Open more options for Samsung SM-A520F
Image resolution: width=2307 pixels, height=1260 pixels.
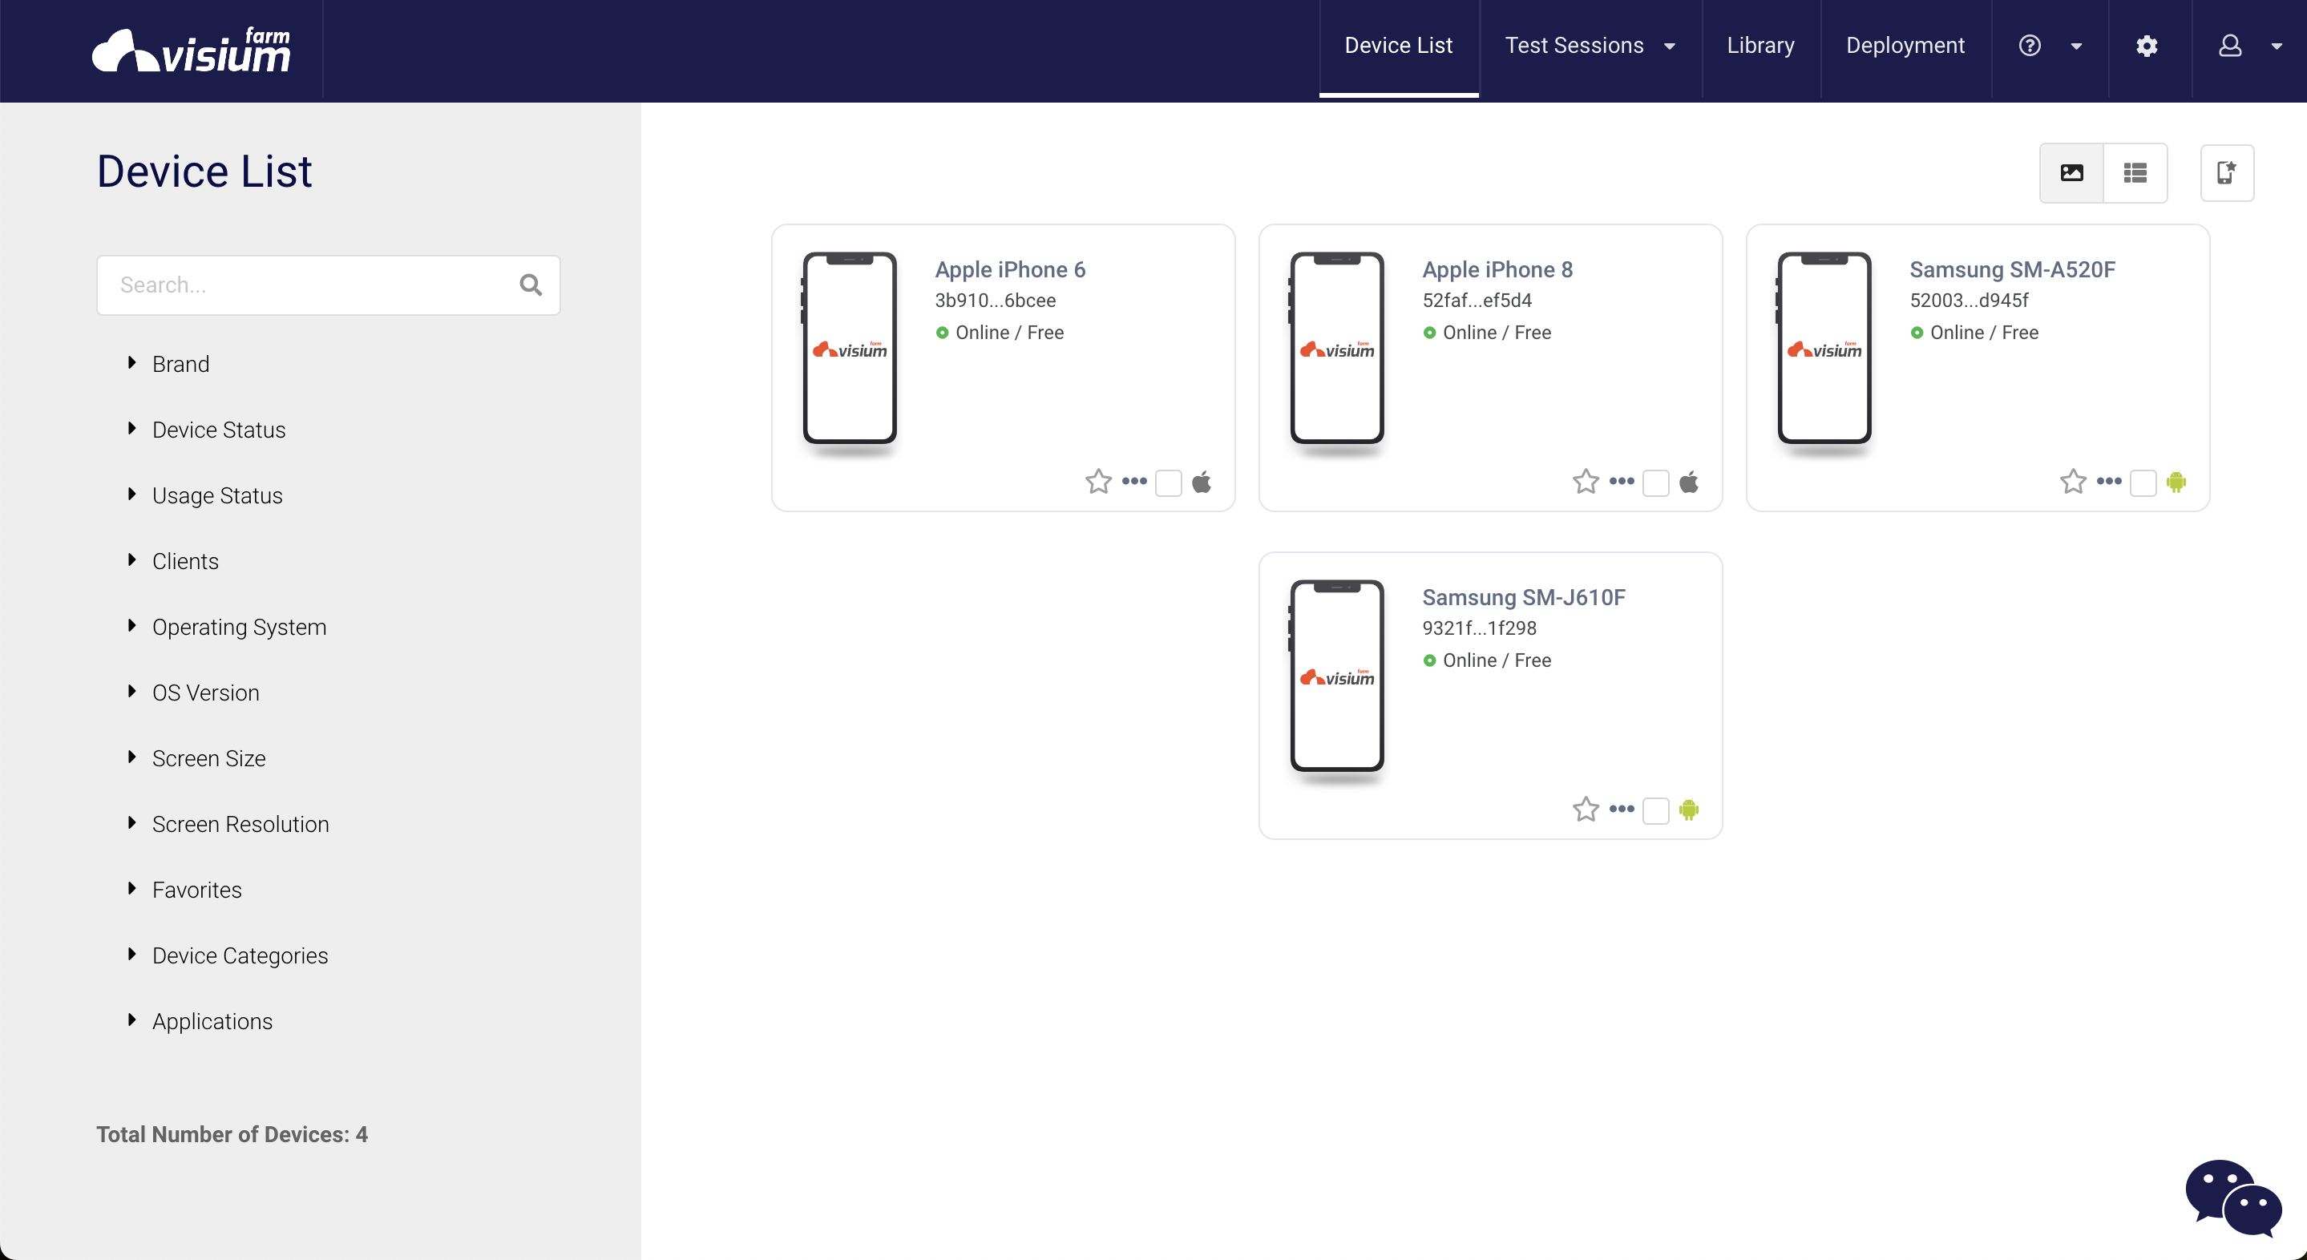pyautogui.click(x=2108, y=481)
